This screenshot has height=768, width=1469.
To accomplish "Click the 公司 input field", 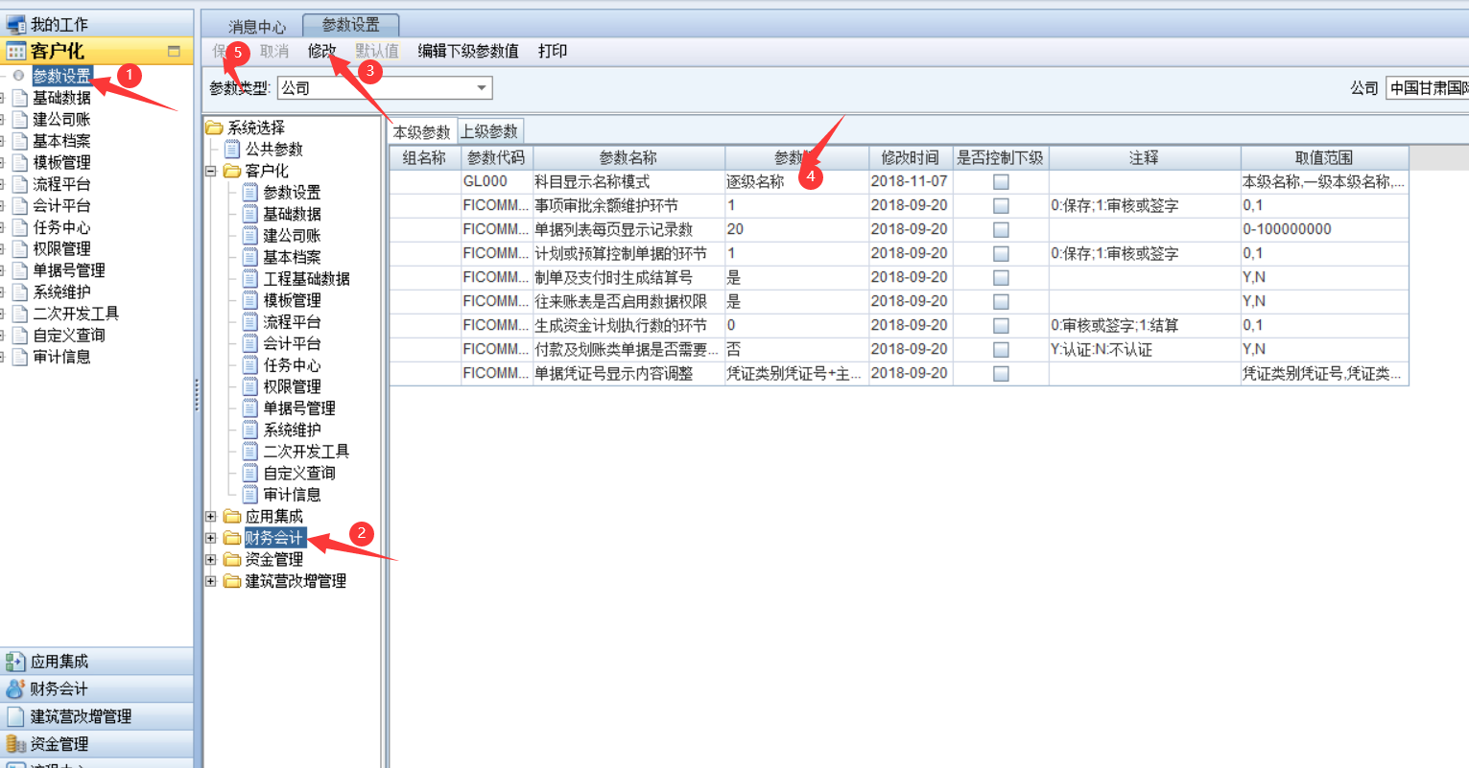I will click(1427, 88).
